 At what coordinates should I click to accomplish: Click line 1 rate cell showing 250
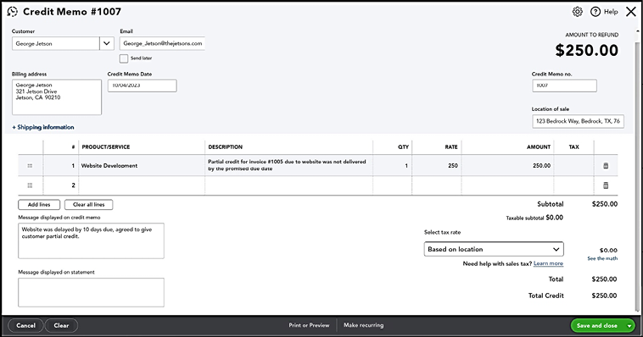[436, 166]
